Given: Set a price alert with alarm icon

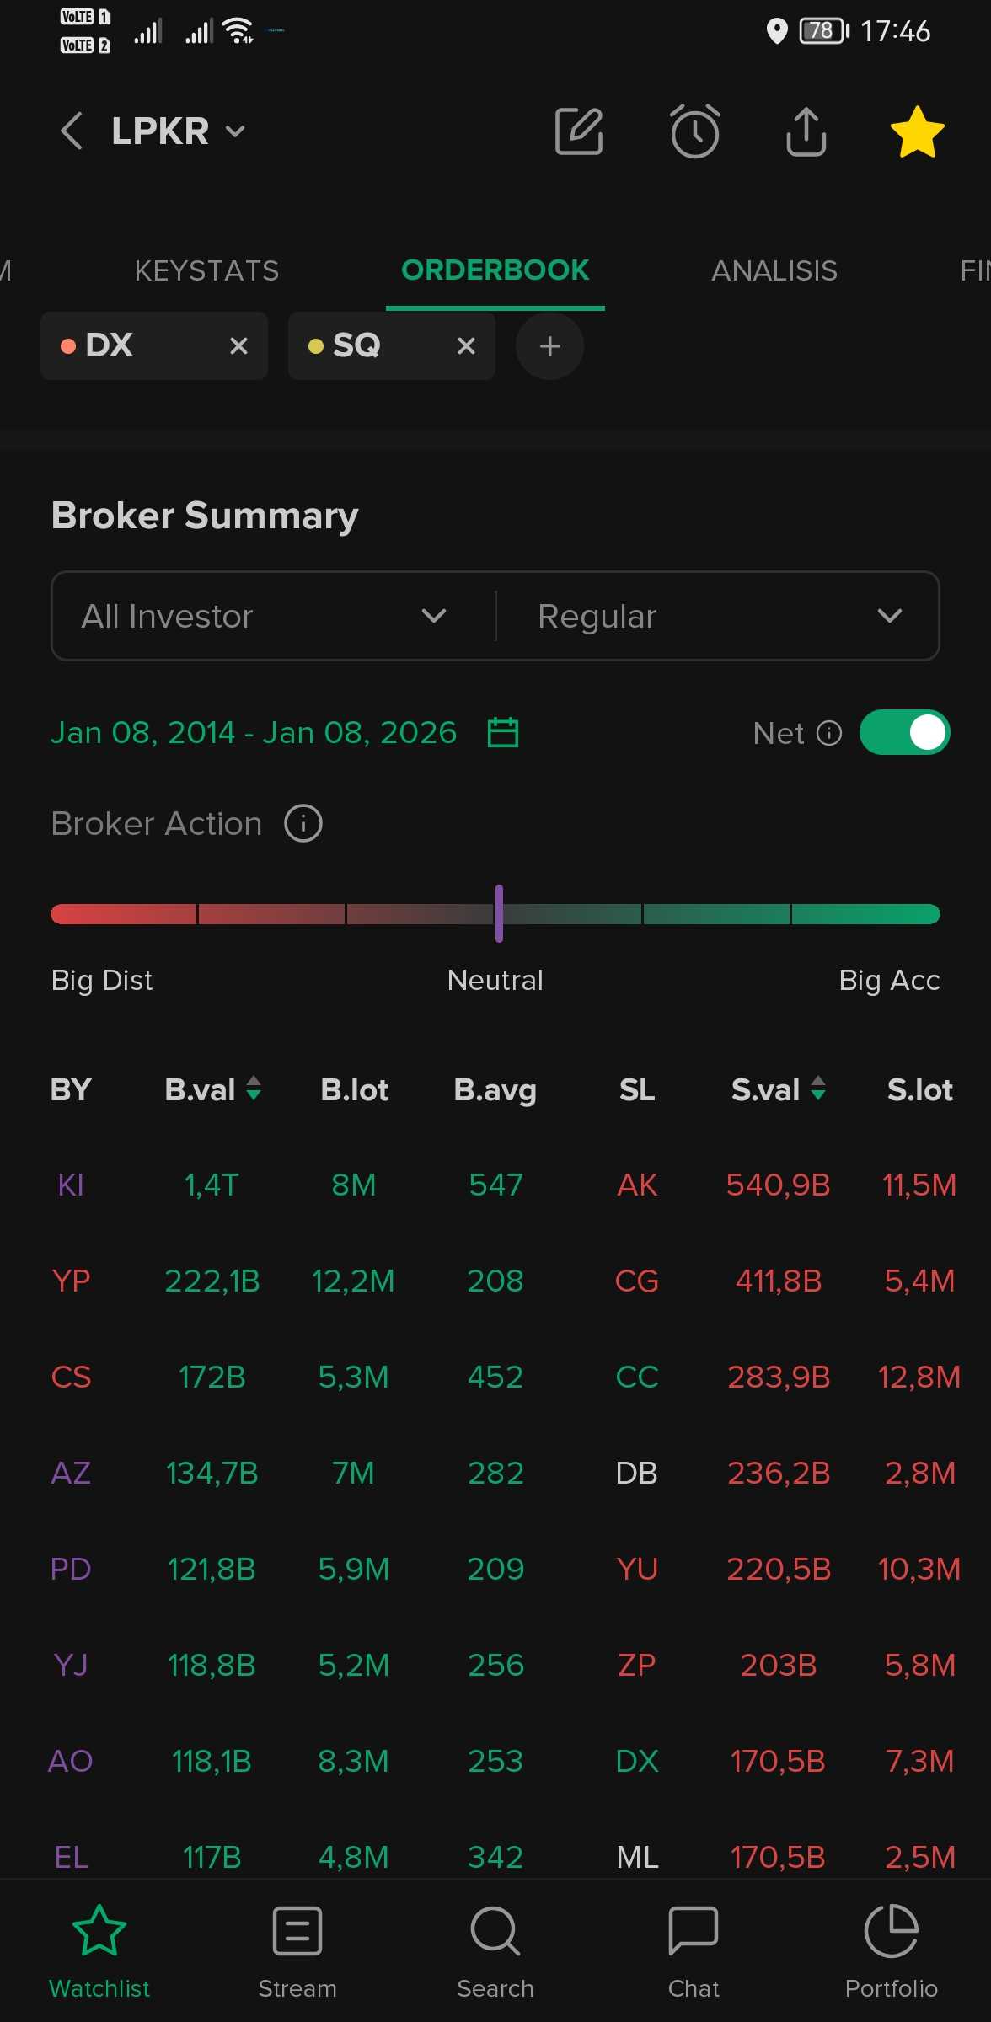Looking at the screenshot, I should point(694,131).
